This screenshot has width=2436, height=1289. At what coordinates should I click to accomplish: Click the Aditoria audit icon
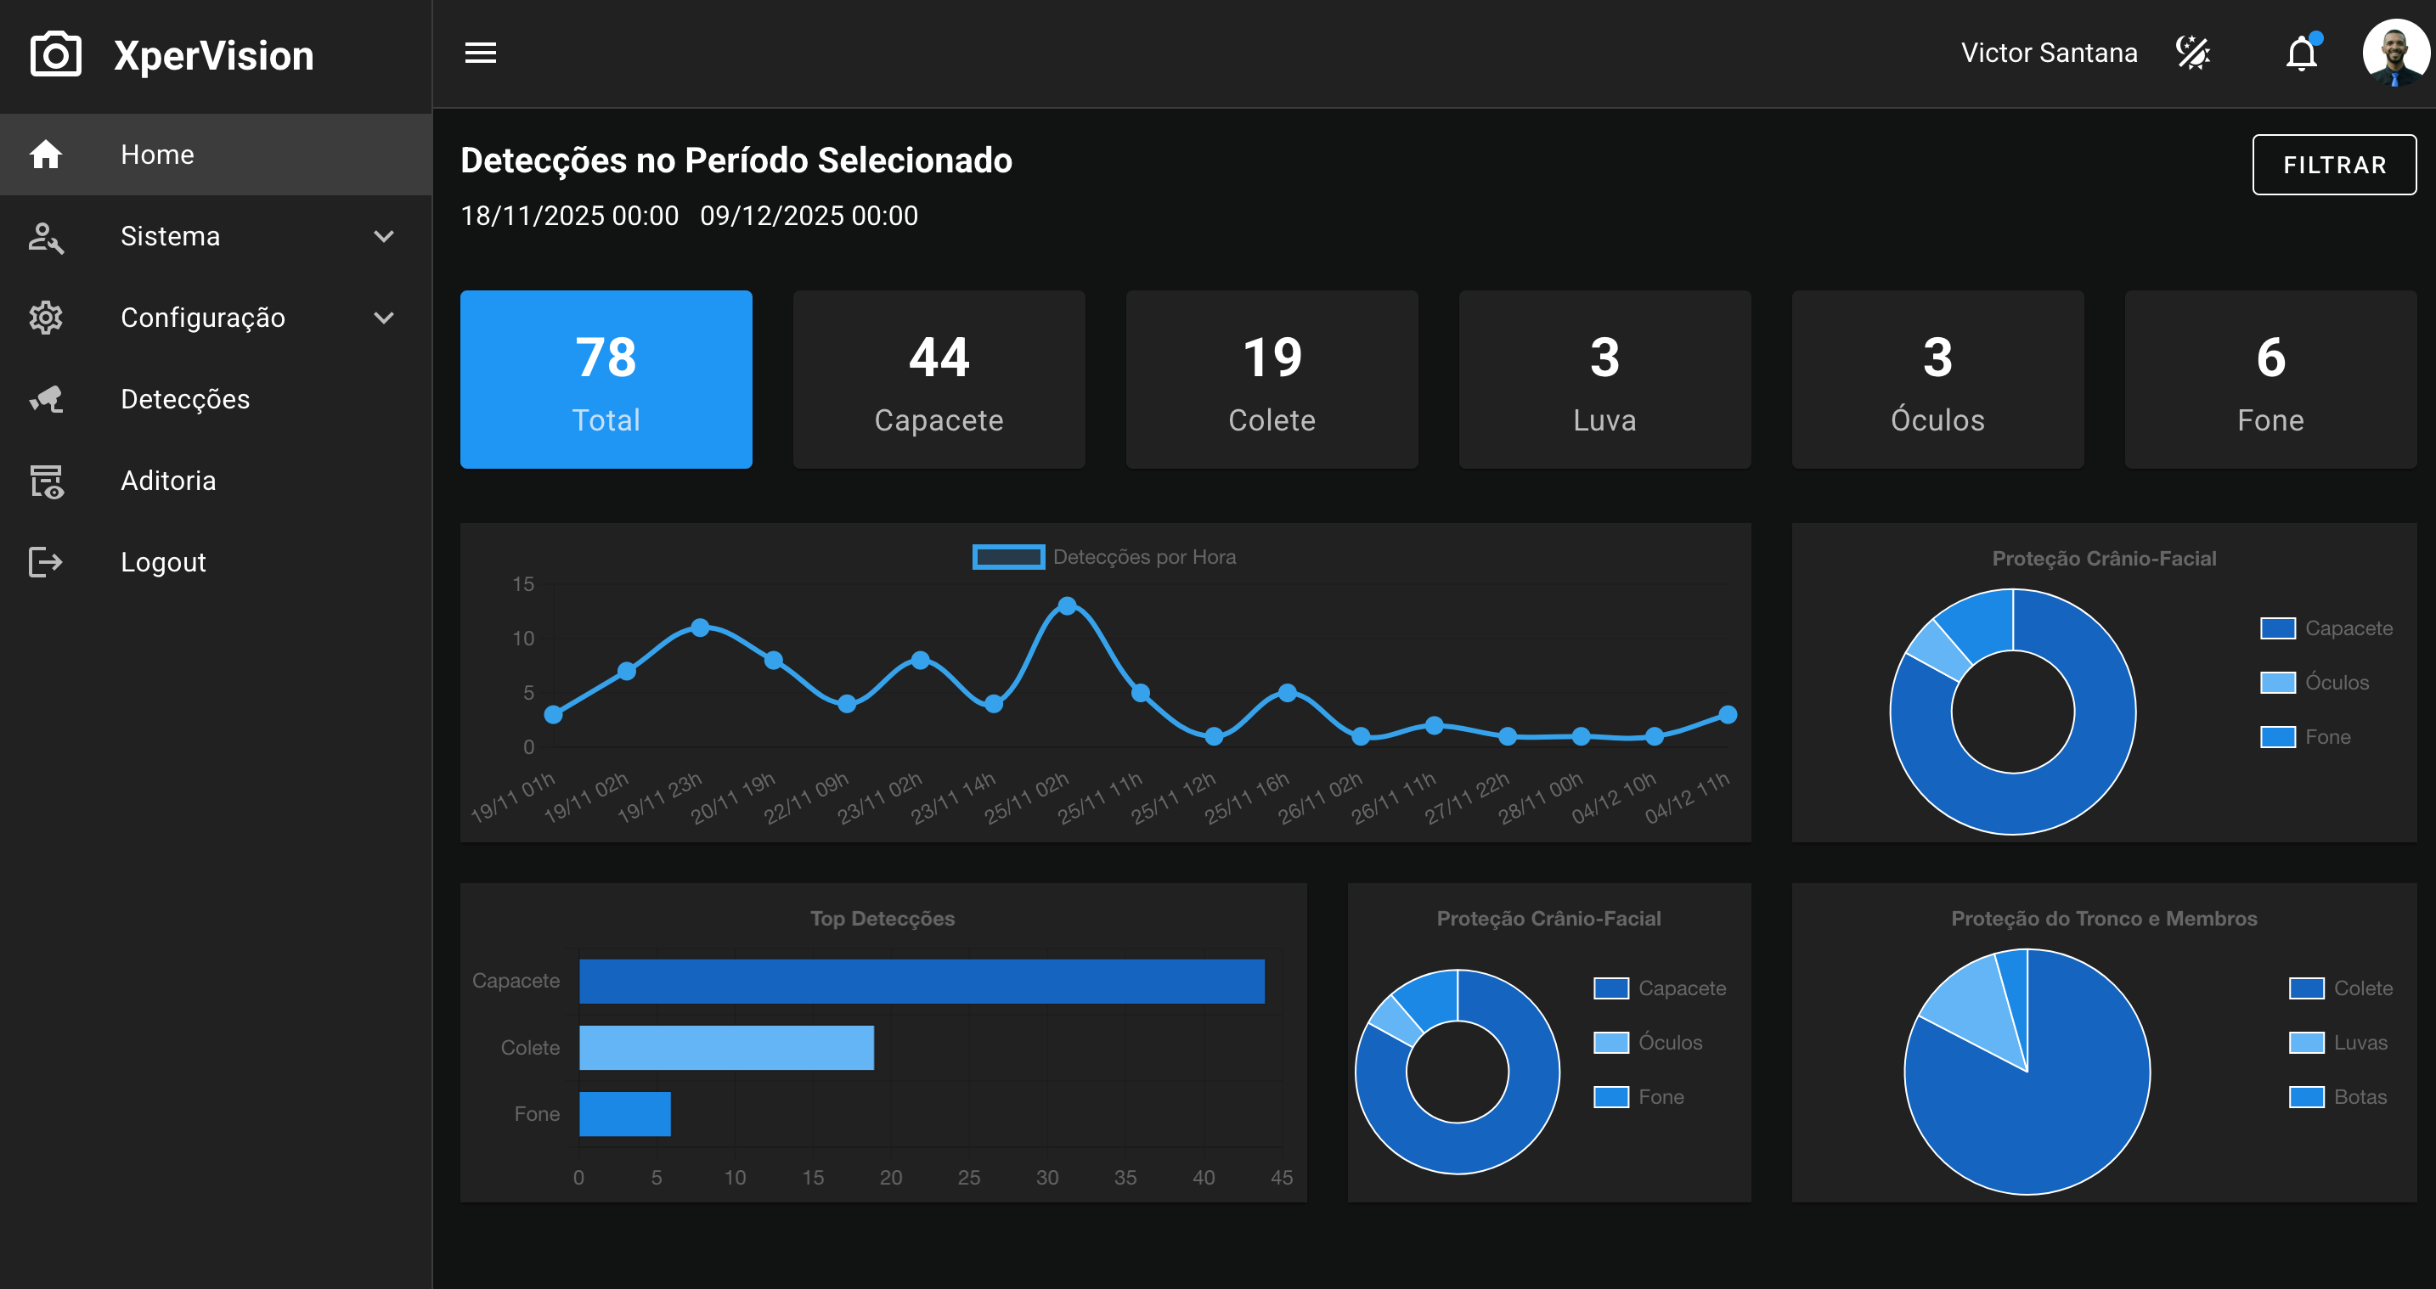click(45, 481)
